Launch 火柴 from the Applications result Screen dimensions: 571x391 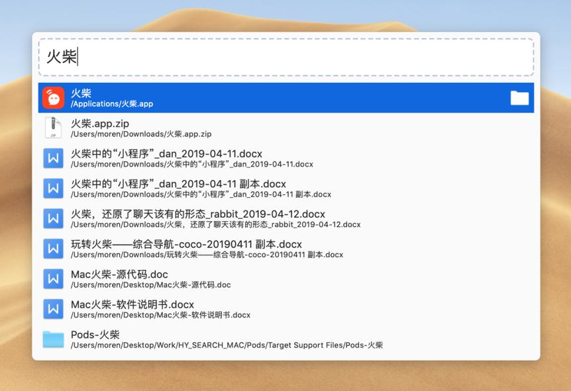pyautogui.click(x=199, y=97)
